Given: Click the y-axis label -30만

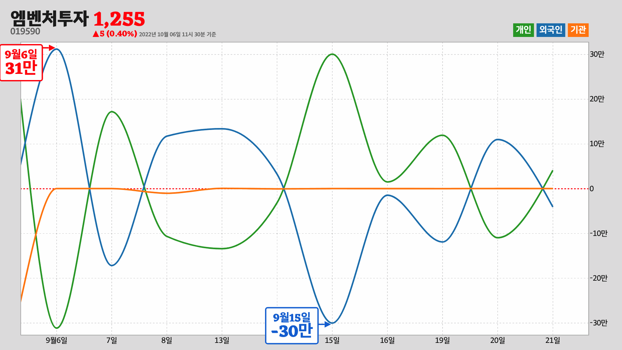Looking at the screenshot, I should click(598, 323).
